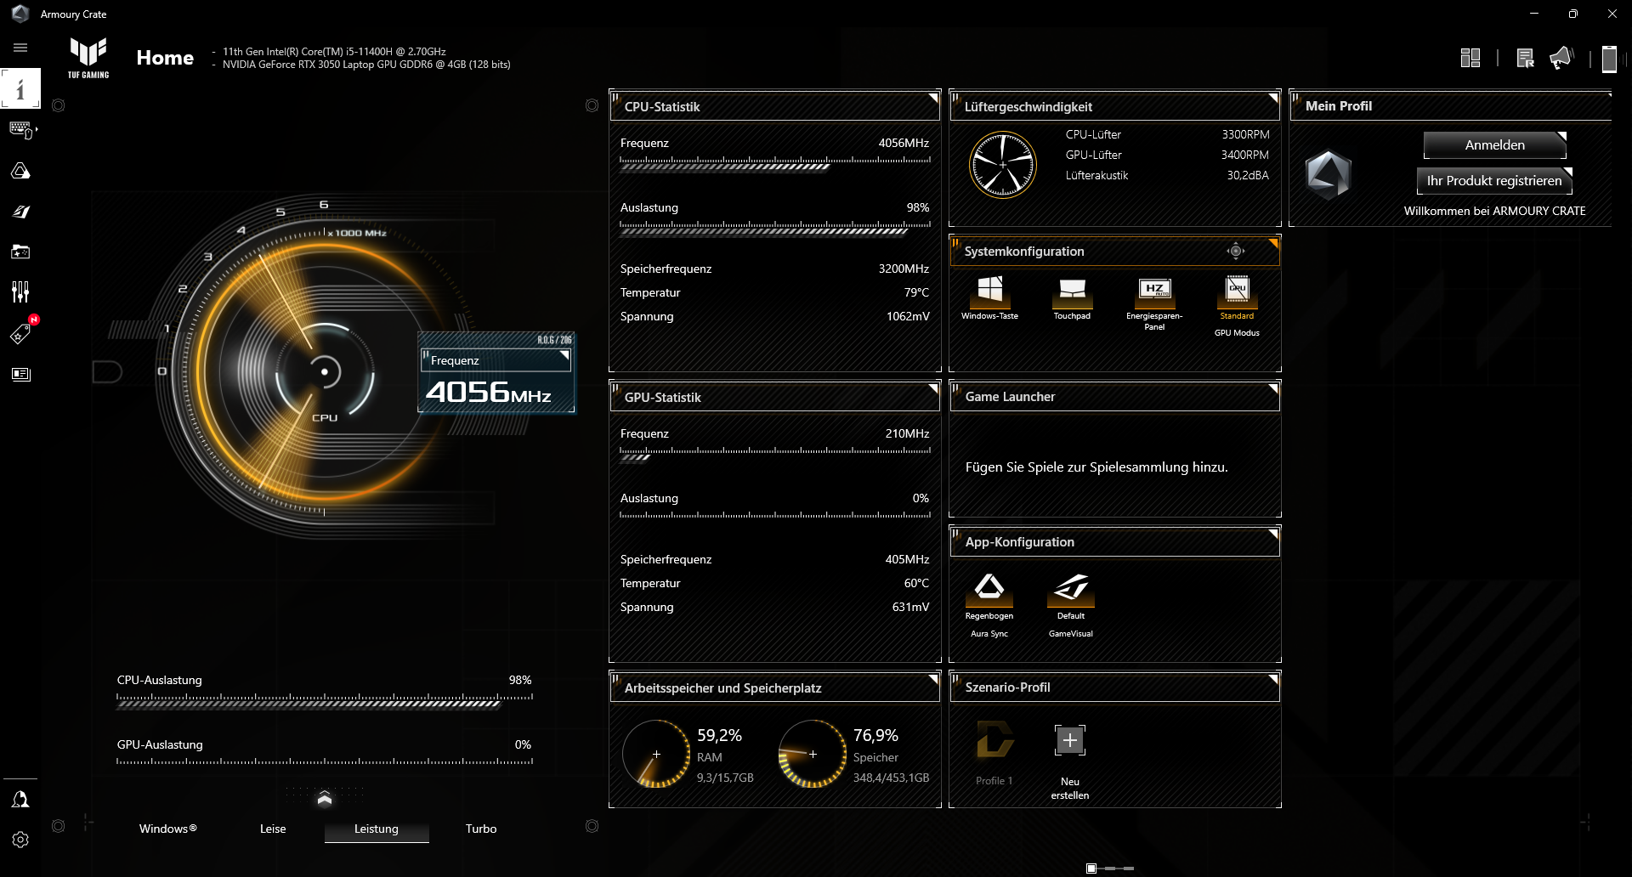
Task: Select the Turbo performance mode
Action: tap(481, 829)
